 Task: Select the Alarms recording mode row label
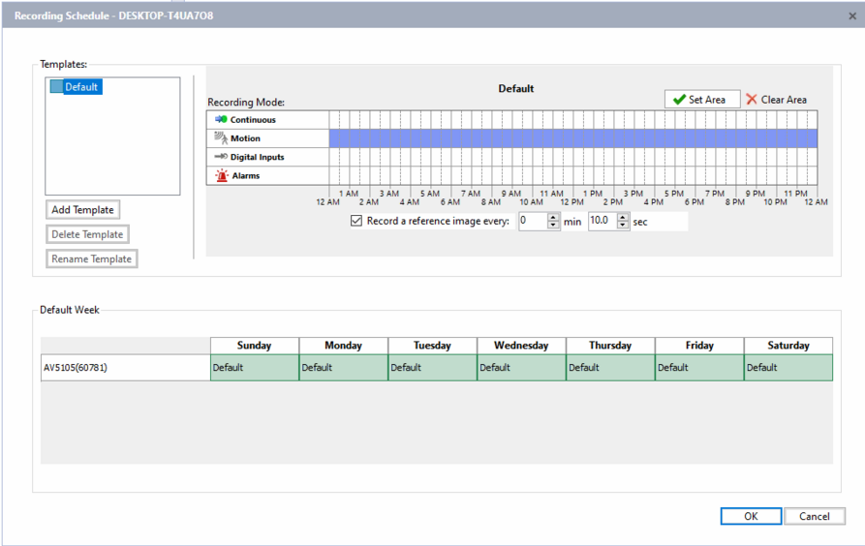coord(245,176)
